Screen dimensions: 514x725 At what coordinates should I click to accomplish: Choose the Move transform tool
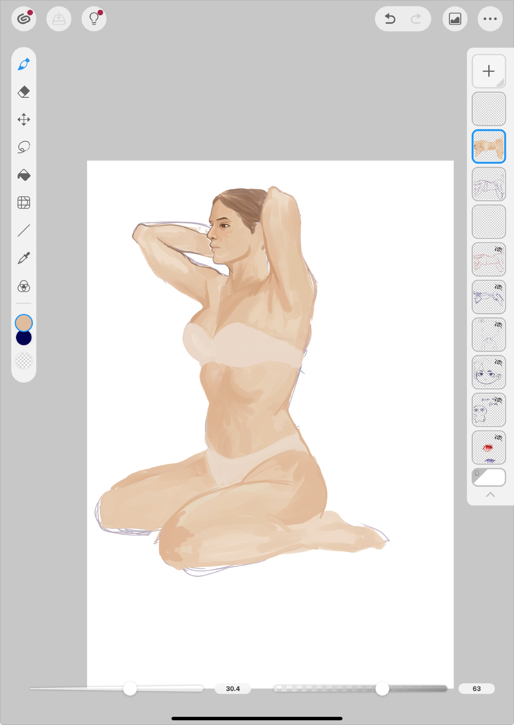24,120
